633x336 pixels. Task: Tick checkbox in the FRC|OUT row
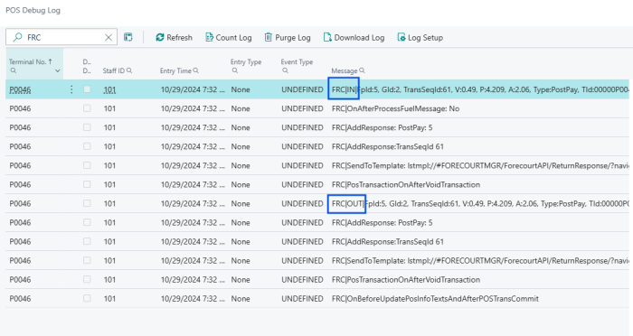coord(87,204)
